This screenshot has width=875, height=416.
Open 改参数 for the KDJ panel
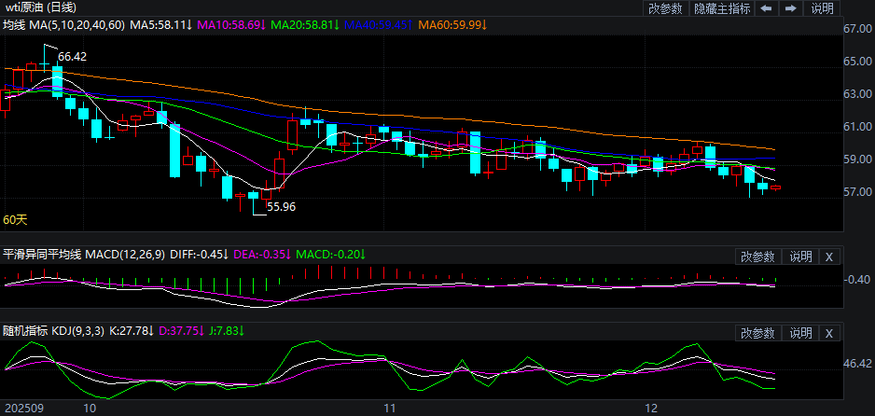[x=757, y=332]
